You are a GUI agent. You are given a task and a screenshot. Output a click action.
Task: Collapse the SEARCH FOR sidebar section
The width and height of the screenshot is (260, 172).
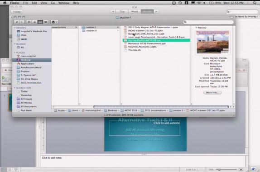point(15,88)
